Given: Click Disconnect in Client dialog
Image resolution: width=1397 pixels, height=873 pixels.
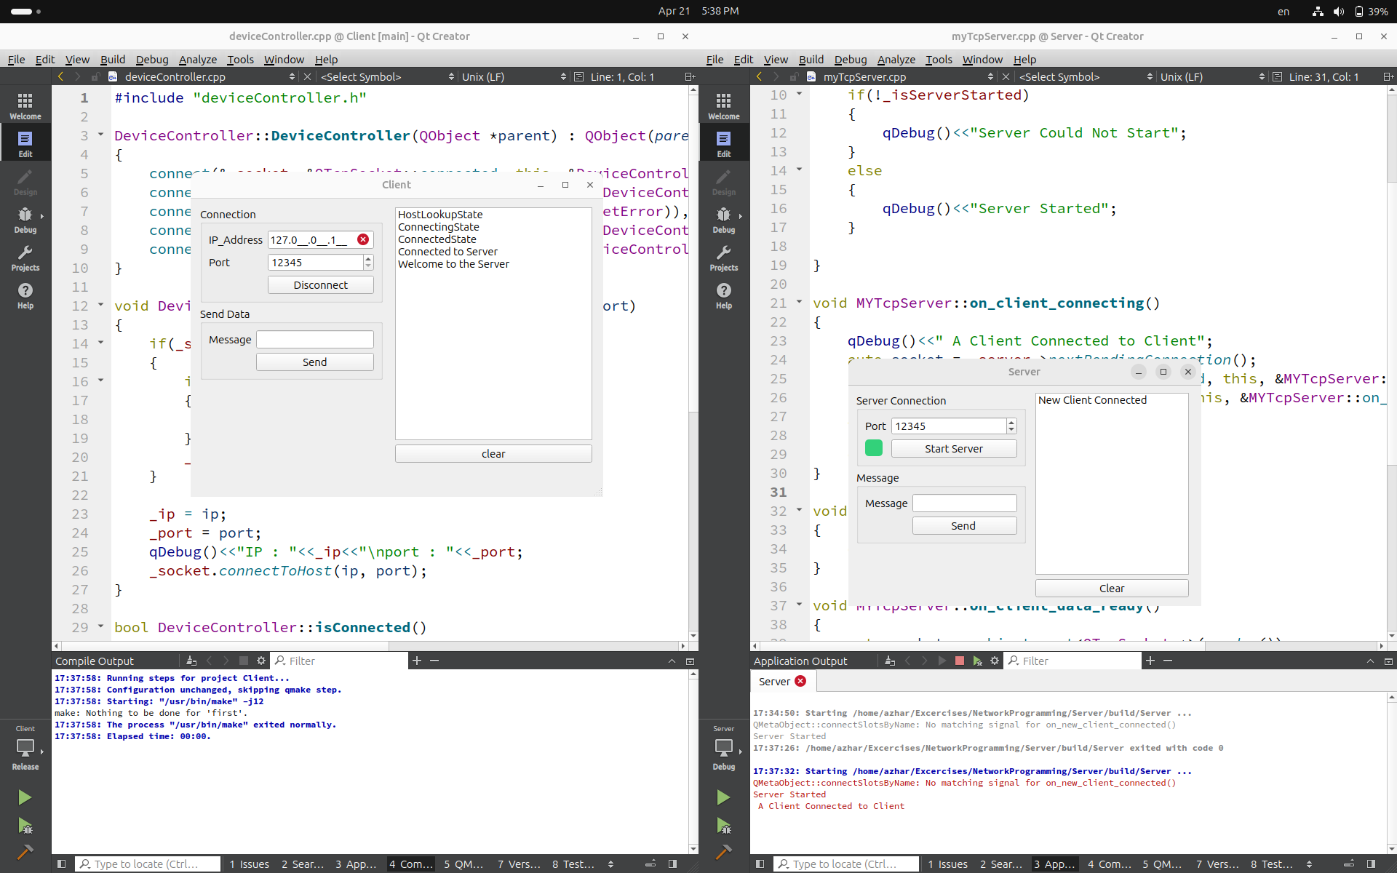Looking at the screenshot, I should point(321,284).
